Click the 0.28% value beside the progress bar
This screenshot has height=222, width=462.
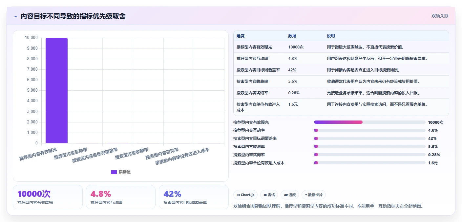[434, 155]
